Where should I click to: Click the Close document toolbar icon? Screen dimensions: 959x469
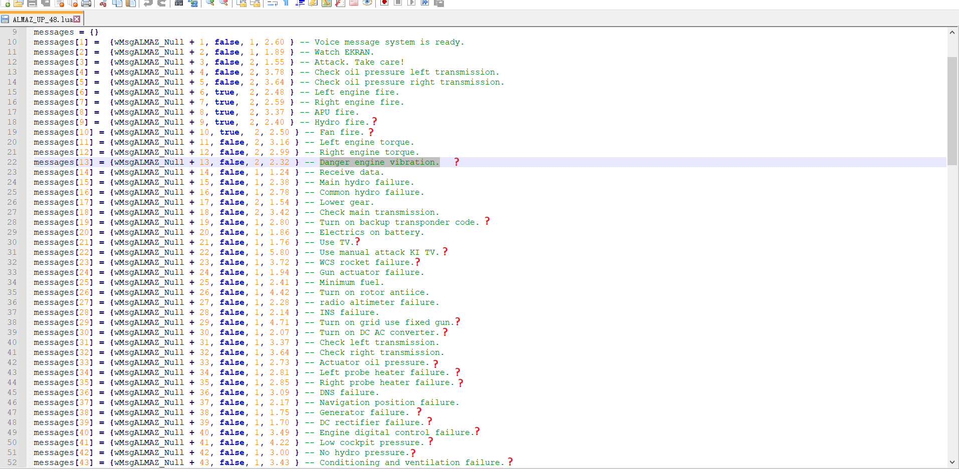coord(59,3)
